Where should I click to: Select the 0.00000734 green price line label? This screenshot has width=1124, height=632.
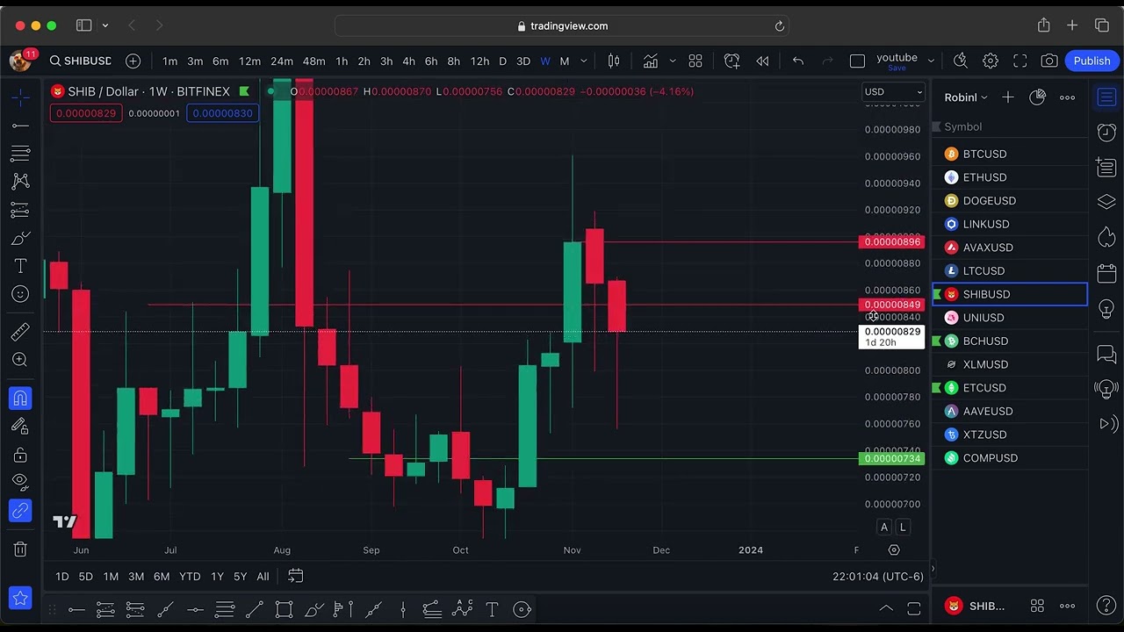click(892, 459)
